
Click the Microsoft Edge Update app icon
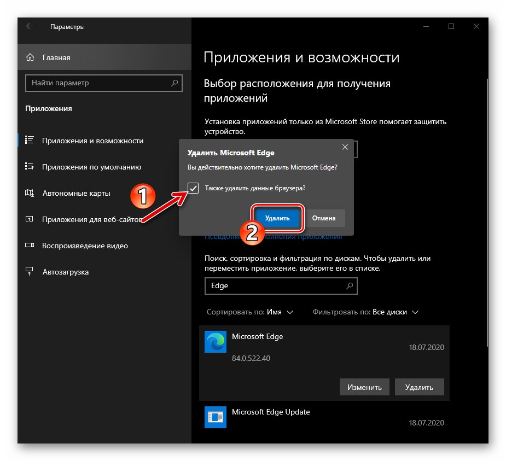[x=215, y=417]
